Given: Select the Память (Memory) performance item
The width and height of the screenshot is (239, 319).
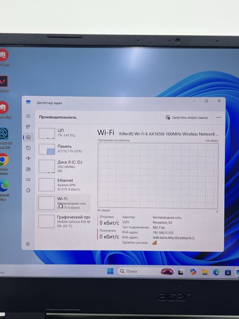Looking at the screenshot, I should click(x=64, y=149).
